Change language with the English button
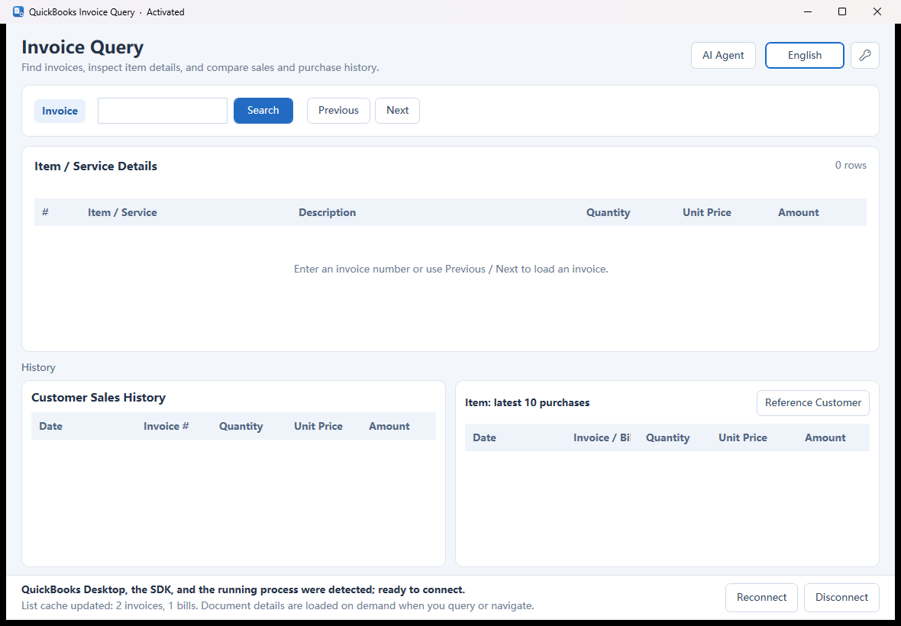This screenshot has height=626, width=901. coord(805,55)
